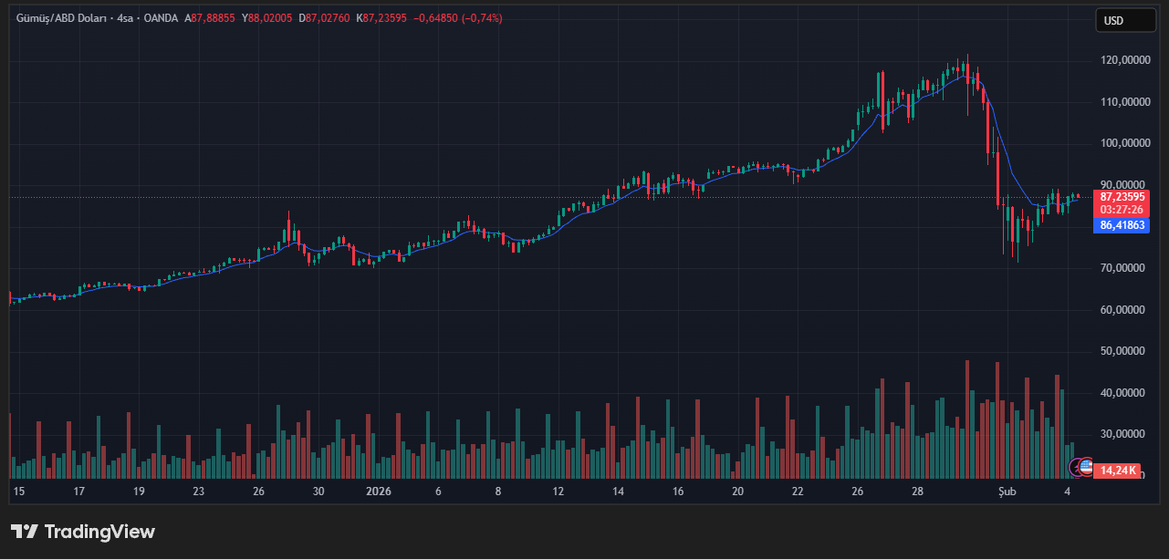Click the 26 date on time axis
1169x559 pixels.
point(258,492)
